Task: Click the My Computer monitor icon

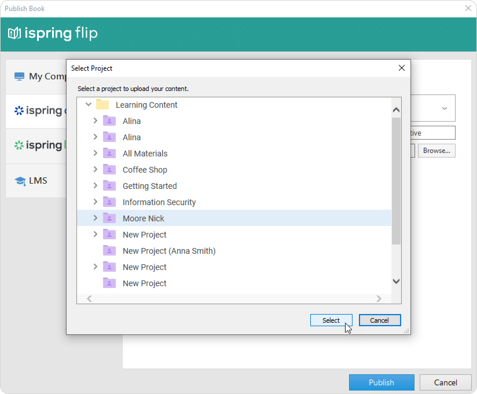Action: click(x=19, y=76)
